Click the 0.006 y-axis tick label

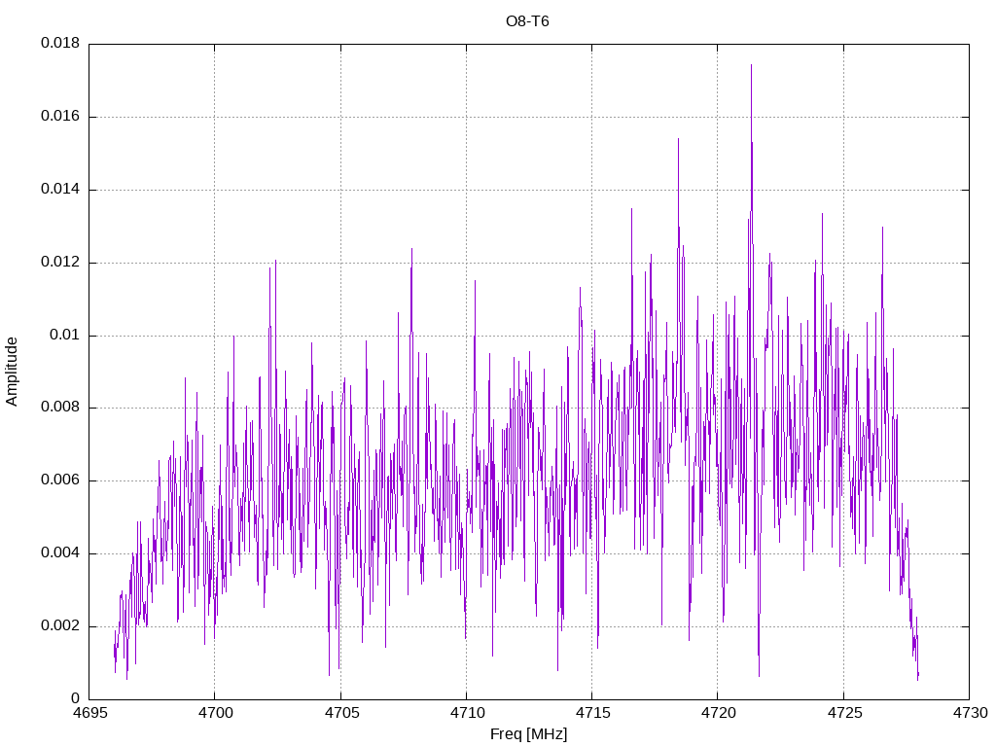(x=60, y=480)
